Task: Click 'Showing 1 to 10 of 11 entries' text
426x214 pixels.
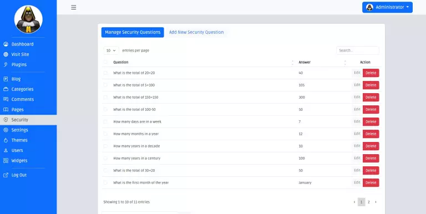Action: (x=126, y=202)
